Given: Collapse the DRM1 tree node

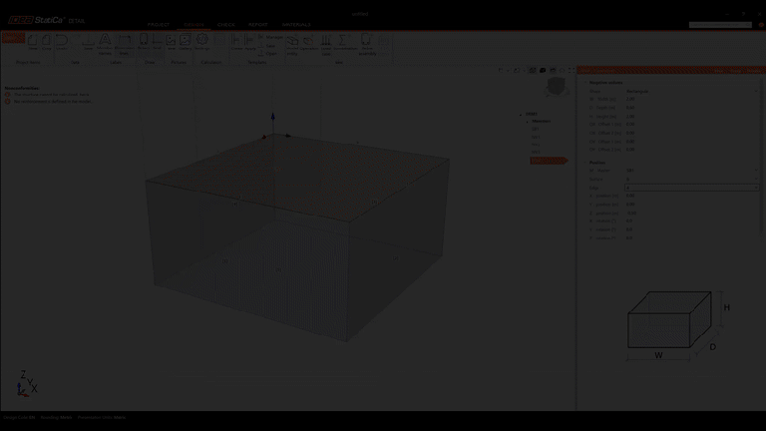Looking at the screenshot, I should [x=521, y=115].
